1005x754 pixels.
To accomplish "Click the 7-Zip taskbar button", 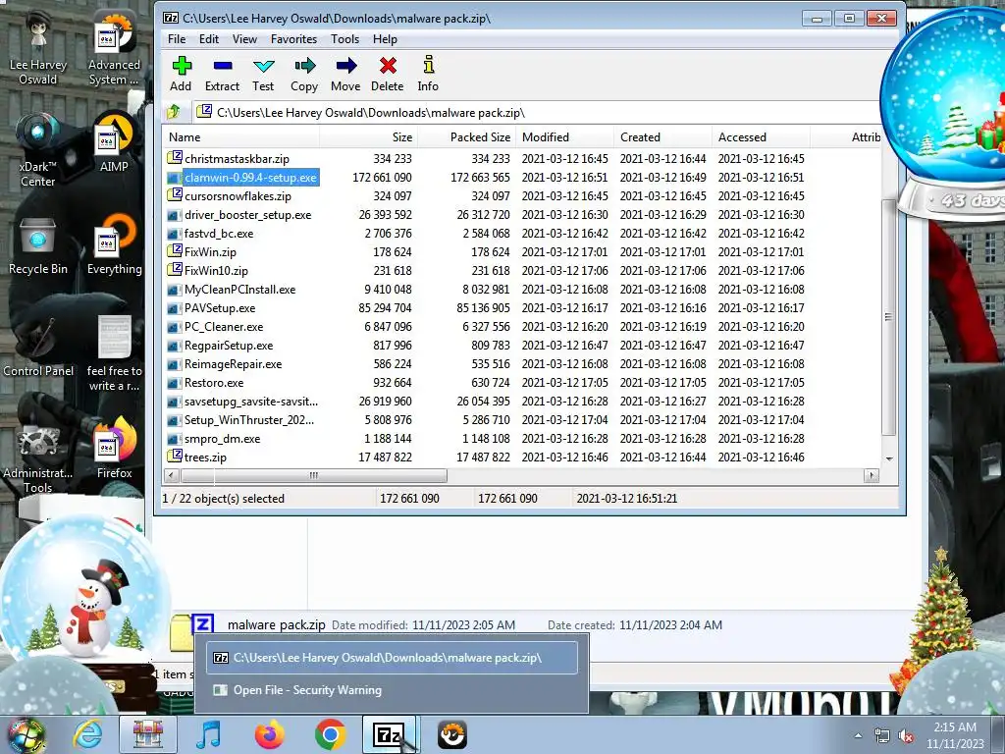I will pyautogui.click(x=389, y=734).
